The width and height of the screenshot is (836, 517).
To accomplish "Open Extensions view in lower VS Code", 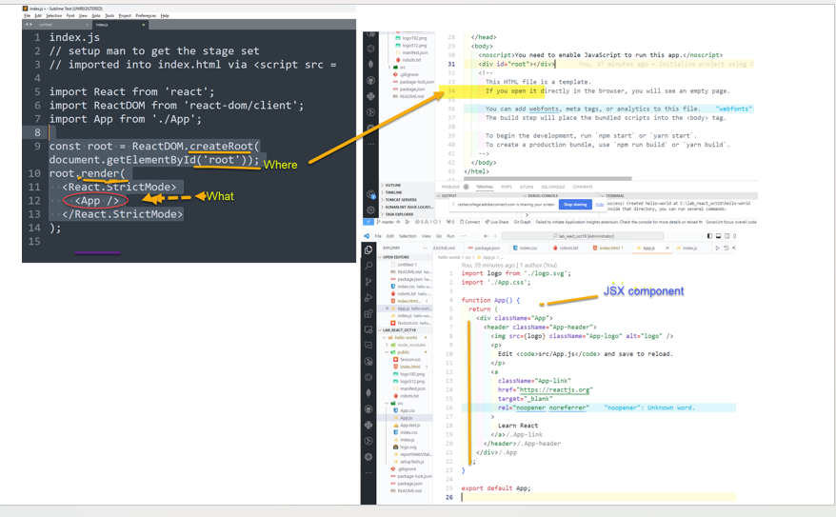I will [368, 313].
